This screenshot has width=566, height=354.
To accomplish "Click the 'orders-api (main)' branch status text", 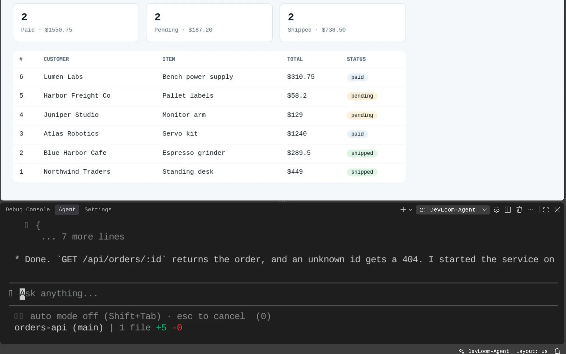I will (59, 328).
